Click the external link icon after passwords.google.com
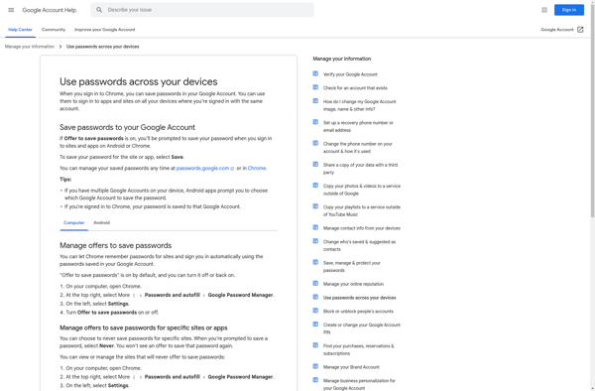Image resolution: width=595 pixels, height=391 pixels. [x=232, y=169]
